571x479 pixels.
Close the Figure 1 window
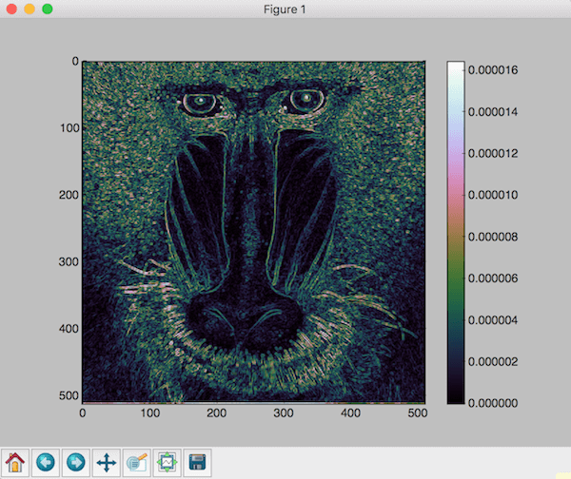point(11,9)
